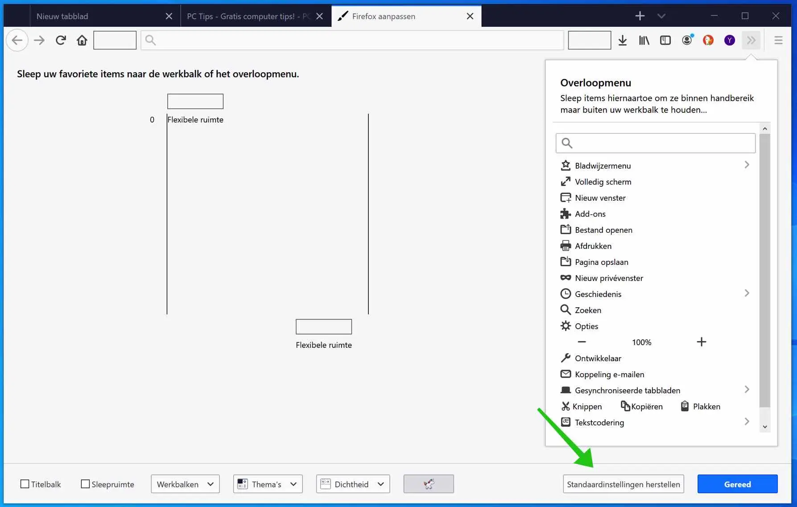Select the Pagina opslaan item
The width and height of the screenshot is (797, 507).
[x=656, y=262]
